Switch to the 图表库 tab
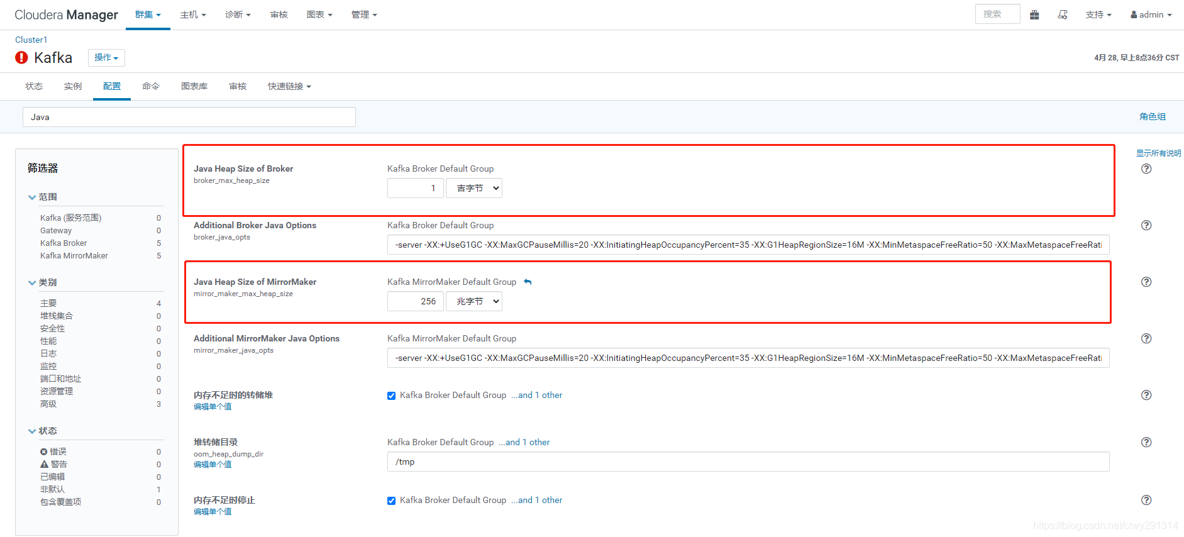This screenshot has width=1184, height=537. tap(194, 86)
